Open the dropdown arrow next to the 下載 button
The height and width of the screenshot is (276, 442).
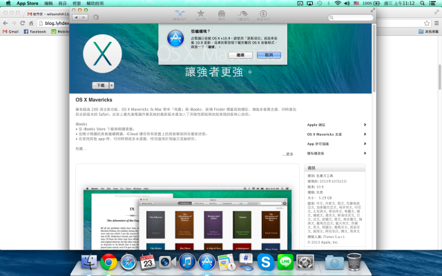click(112, 86)
